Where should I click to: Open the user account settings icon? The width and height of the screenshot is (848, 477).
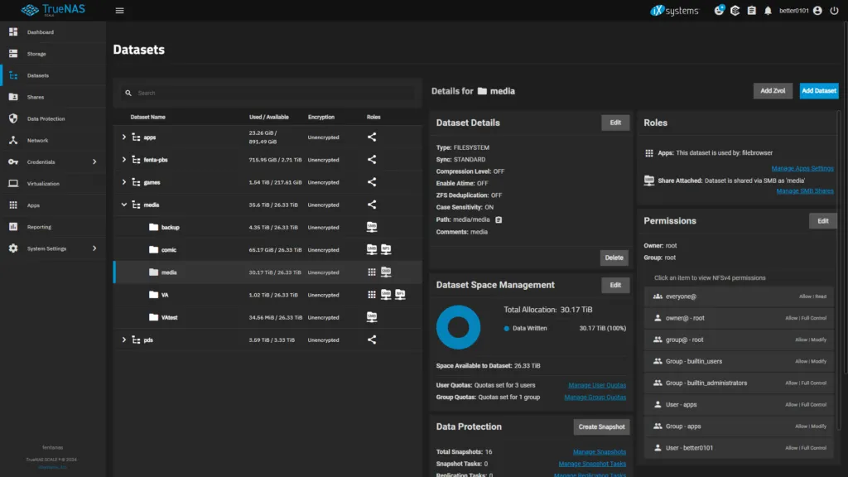817,10
